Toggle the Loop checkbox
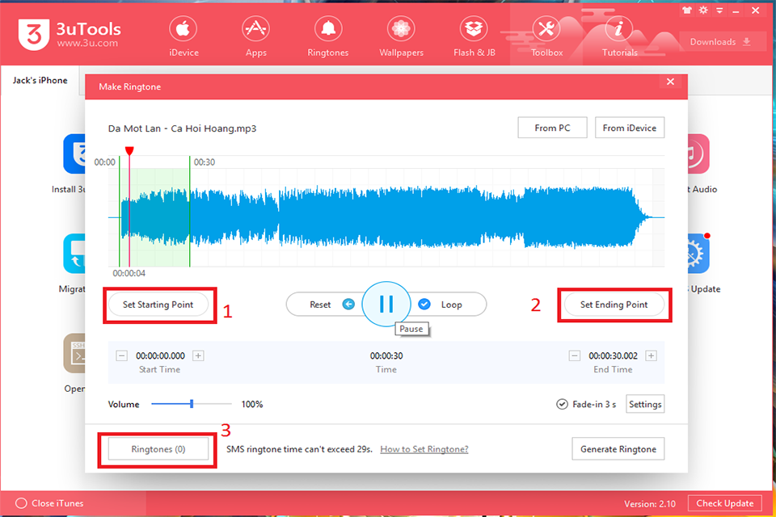The height and width of the screenshot is (517, 776). tap(424, 305)
